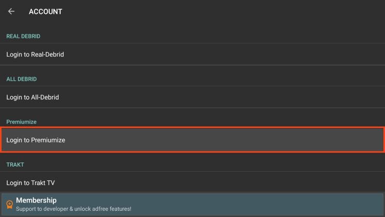The width and height of the screenshot is (385, 217).
Task: Click the Premiumize section header
Action: point(21,122)
